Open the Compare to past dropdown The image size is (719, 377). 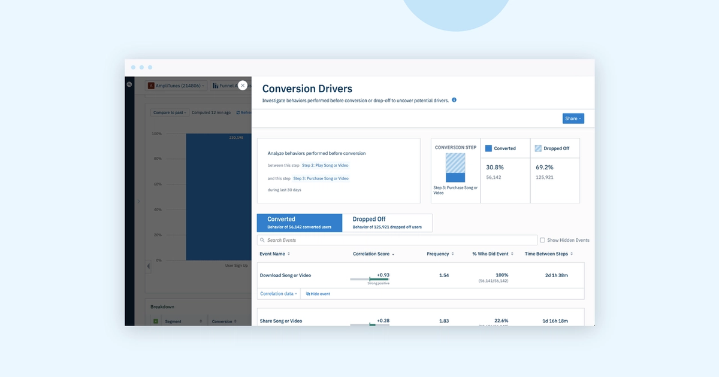click(170, 113)
